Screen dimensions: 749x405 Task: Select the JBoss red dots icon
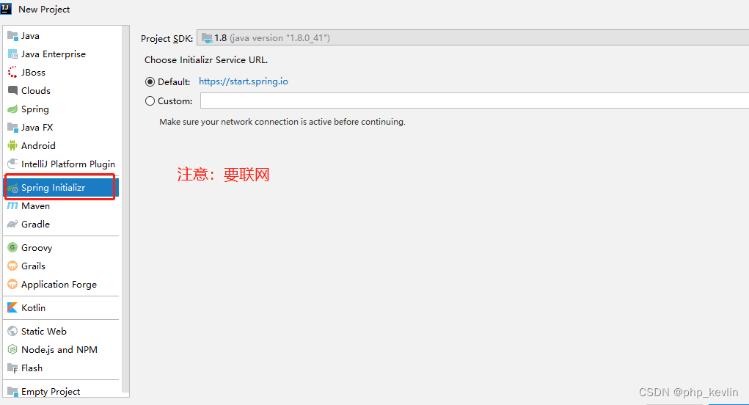click(12, 72)
